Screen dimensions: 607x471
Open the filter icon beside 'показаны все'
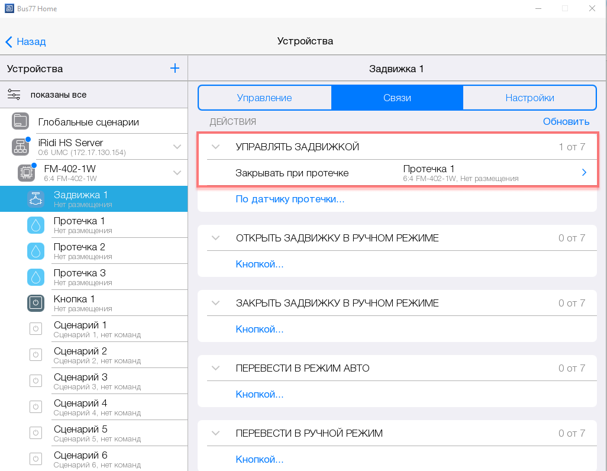pyautogui.click(x=14, y=95)
